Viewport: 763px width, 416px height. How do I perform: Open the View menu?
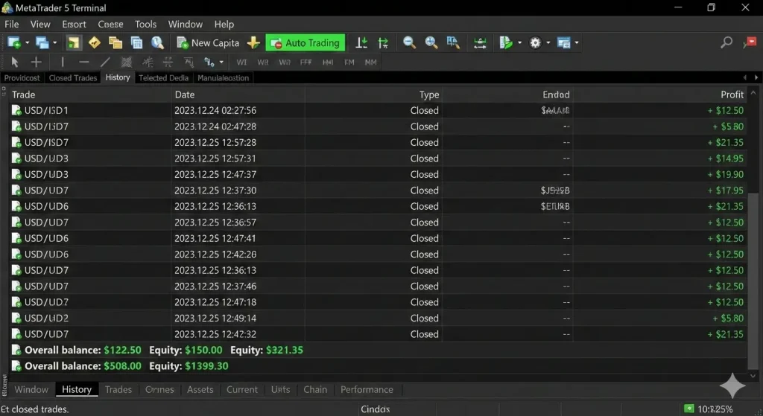coord(40,24)
